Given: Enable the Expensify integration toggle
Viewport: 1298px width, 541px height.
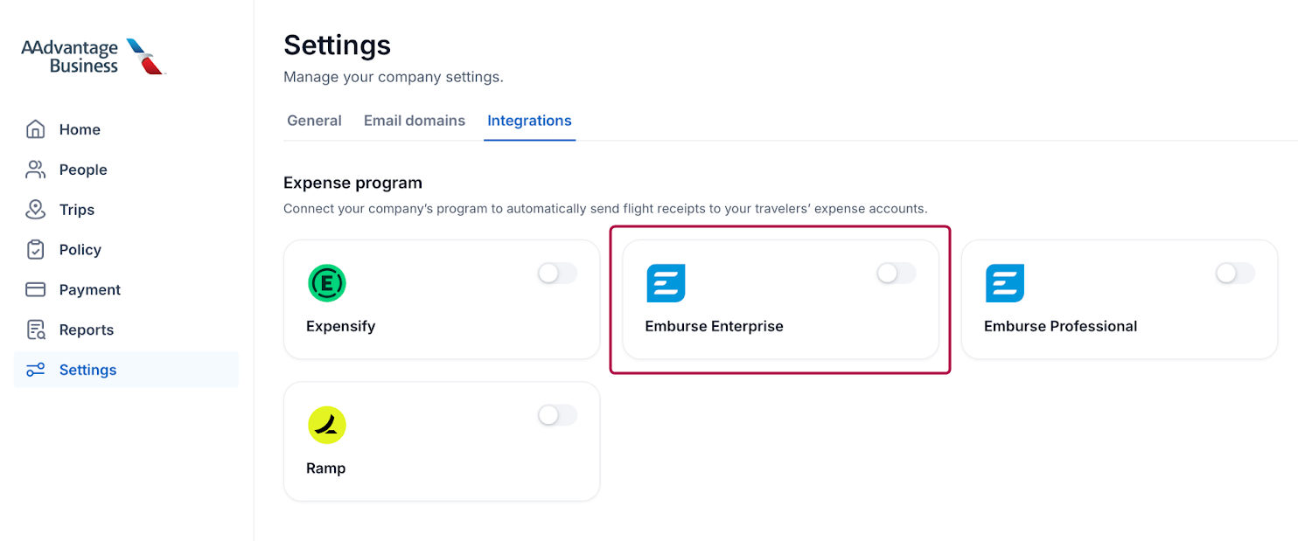Looking at the screenshot, I should 557,274.
